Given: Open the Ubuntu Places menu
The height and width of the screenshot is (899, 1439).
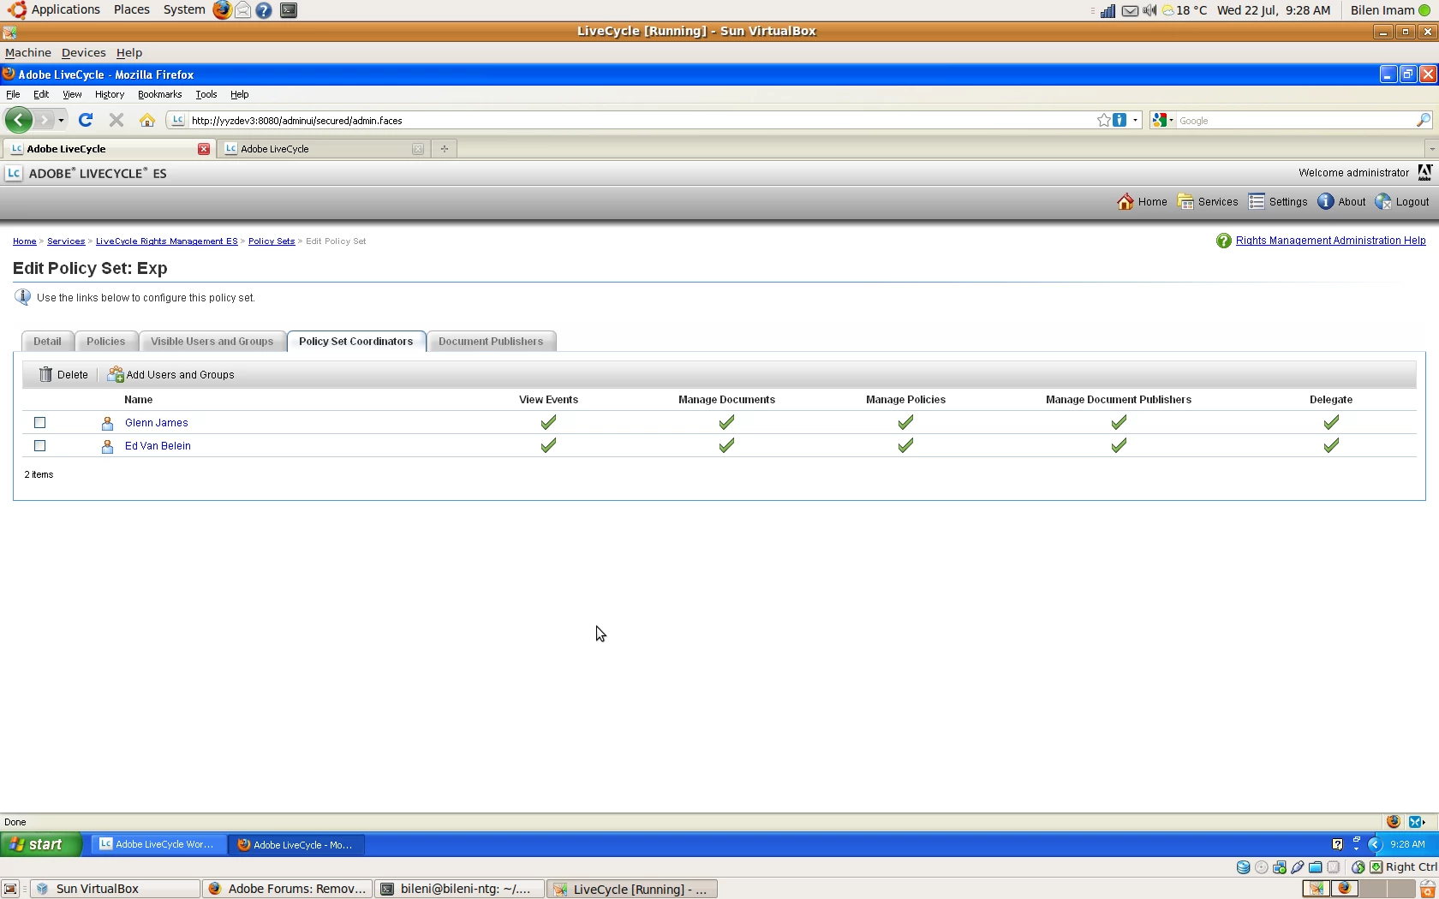Looking at the screenshot, I should (x=131, y=10).
